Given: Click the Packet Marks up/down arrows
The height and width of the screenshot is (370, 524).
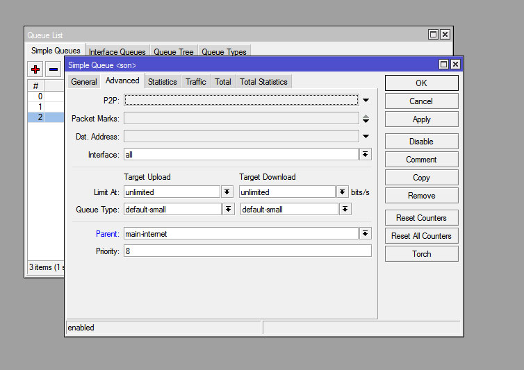Looking at the screenshot, I should [366, 119].
